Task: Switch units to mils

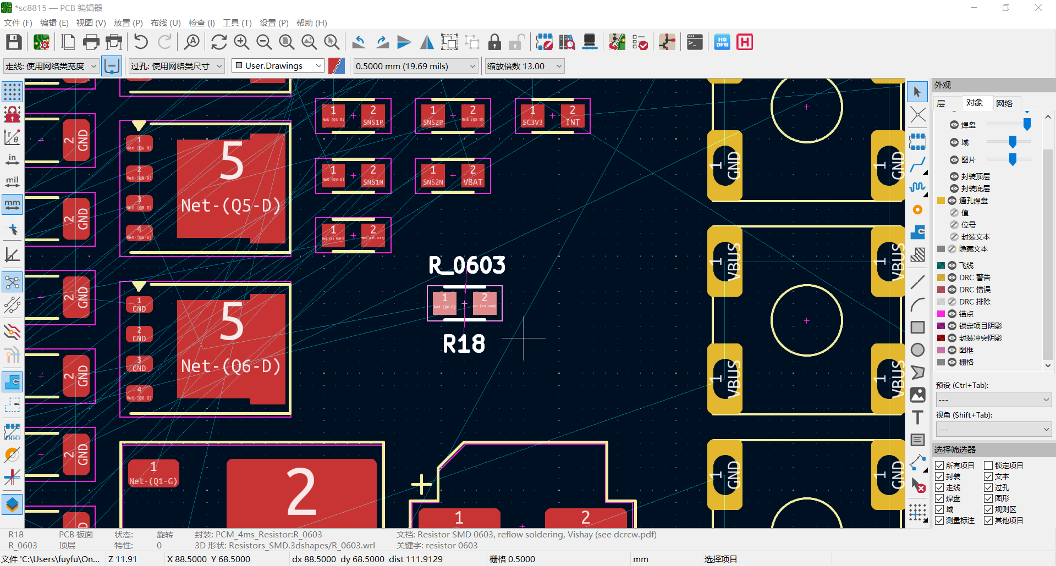Action: coord(12,182)
